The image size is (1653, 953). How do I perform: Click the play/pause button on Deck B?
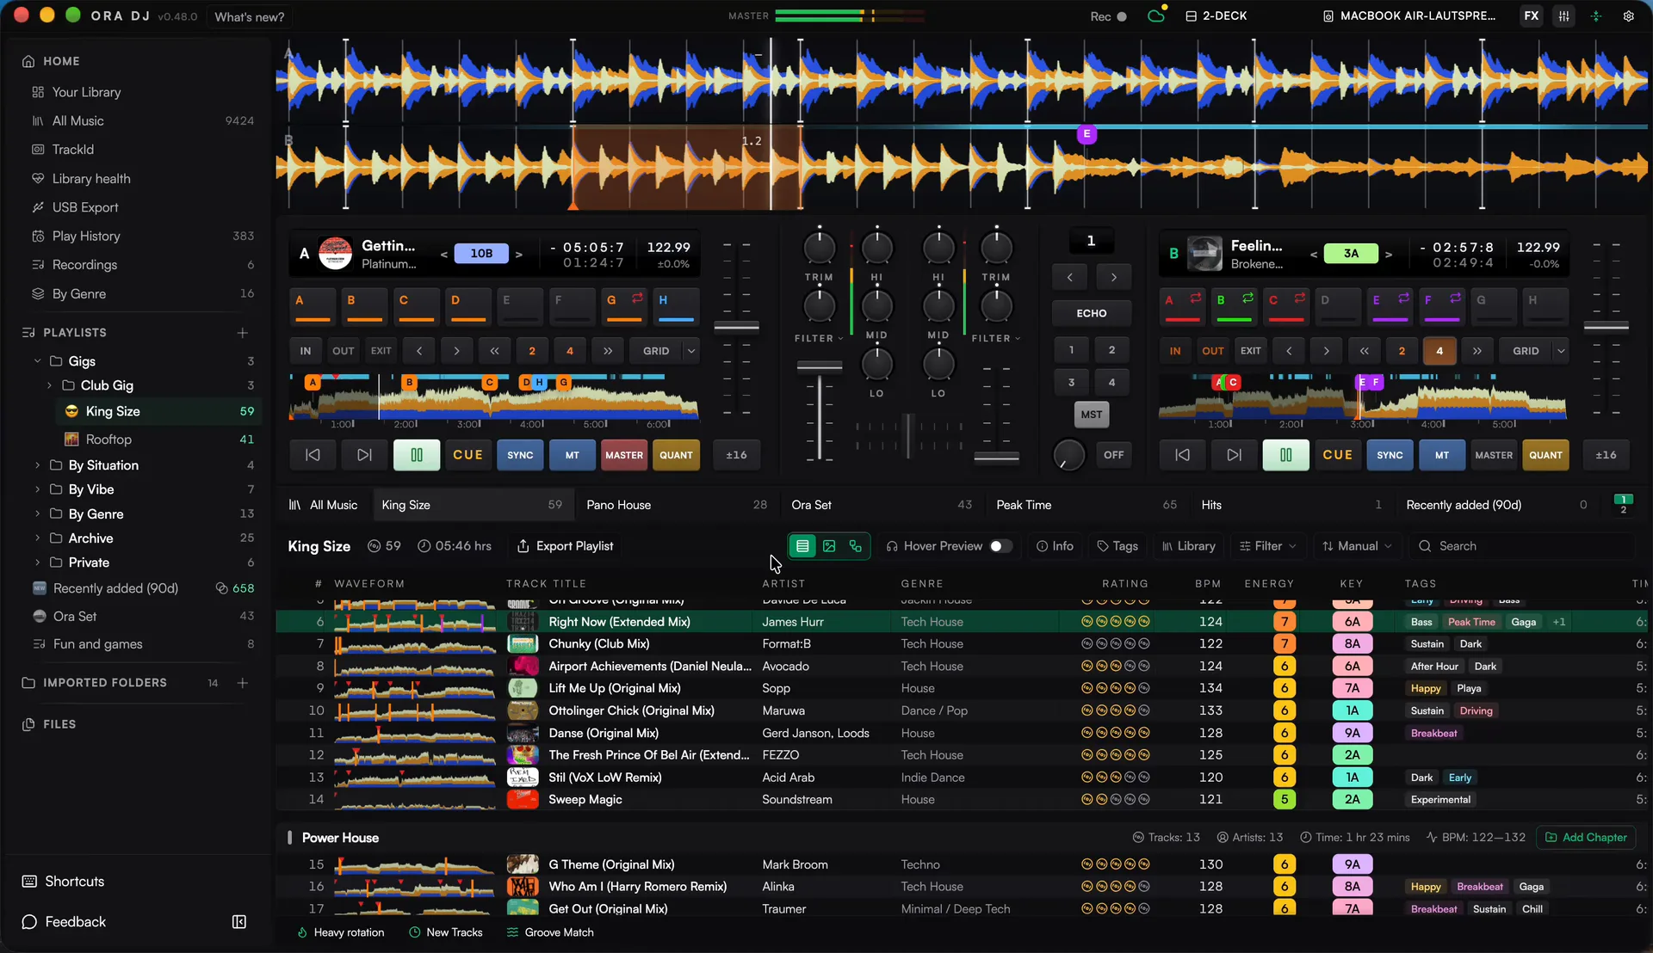1285,455
